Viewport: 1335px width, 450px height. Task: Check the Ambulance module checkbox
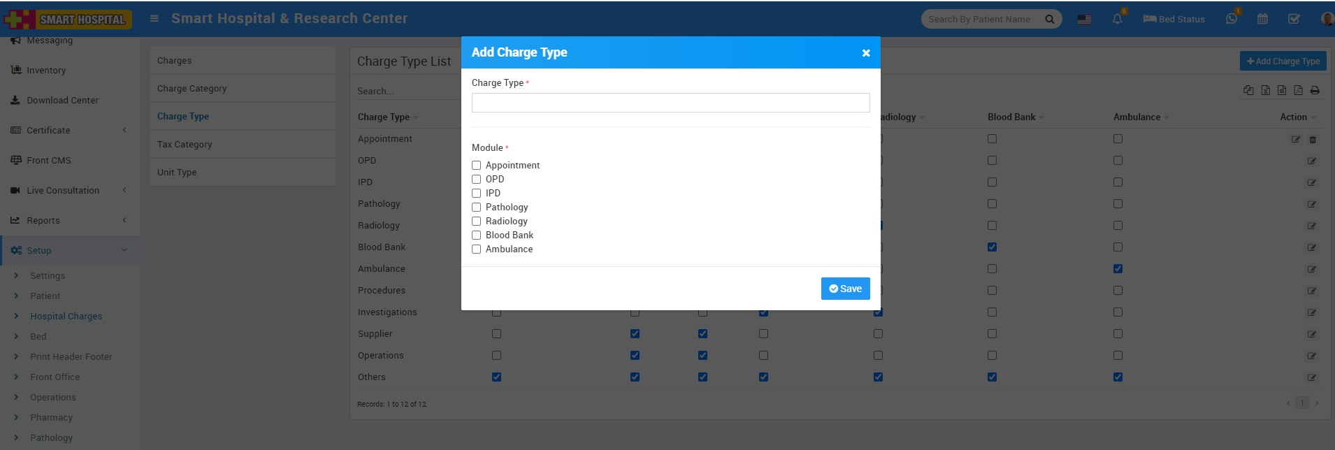tap(476, 249)
